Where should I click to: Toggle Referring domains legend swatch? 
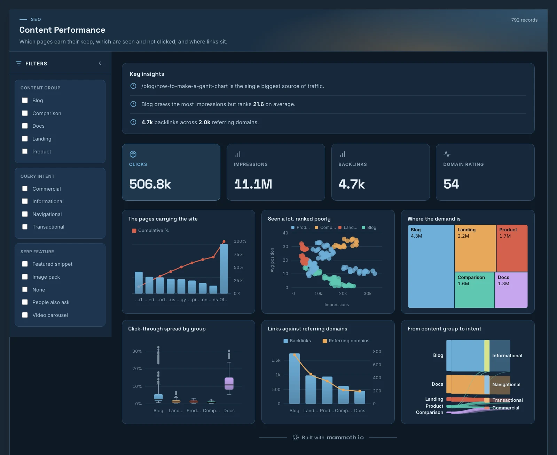pyautogui.click(x=325, y=341)
